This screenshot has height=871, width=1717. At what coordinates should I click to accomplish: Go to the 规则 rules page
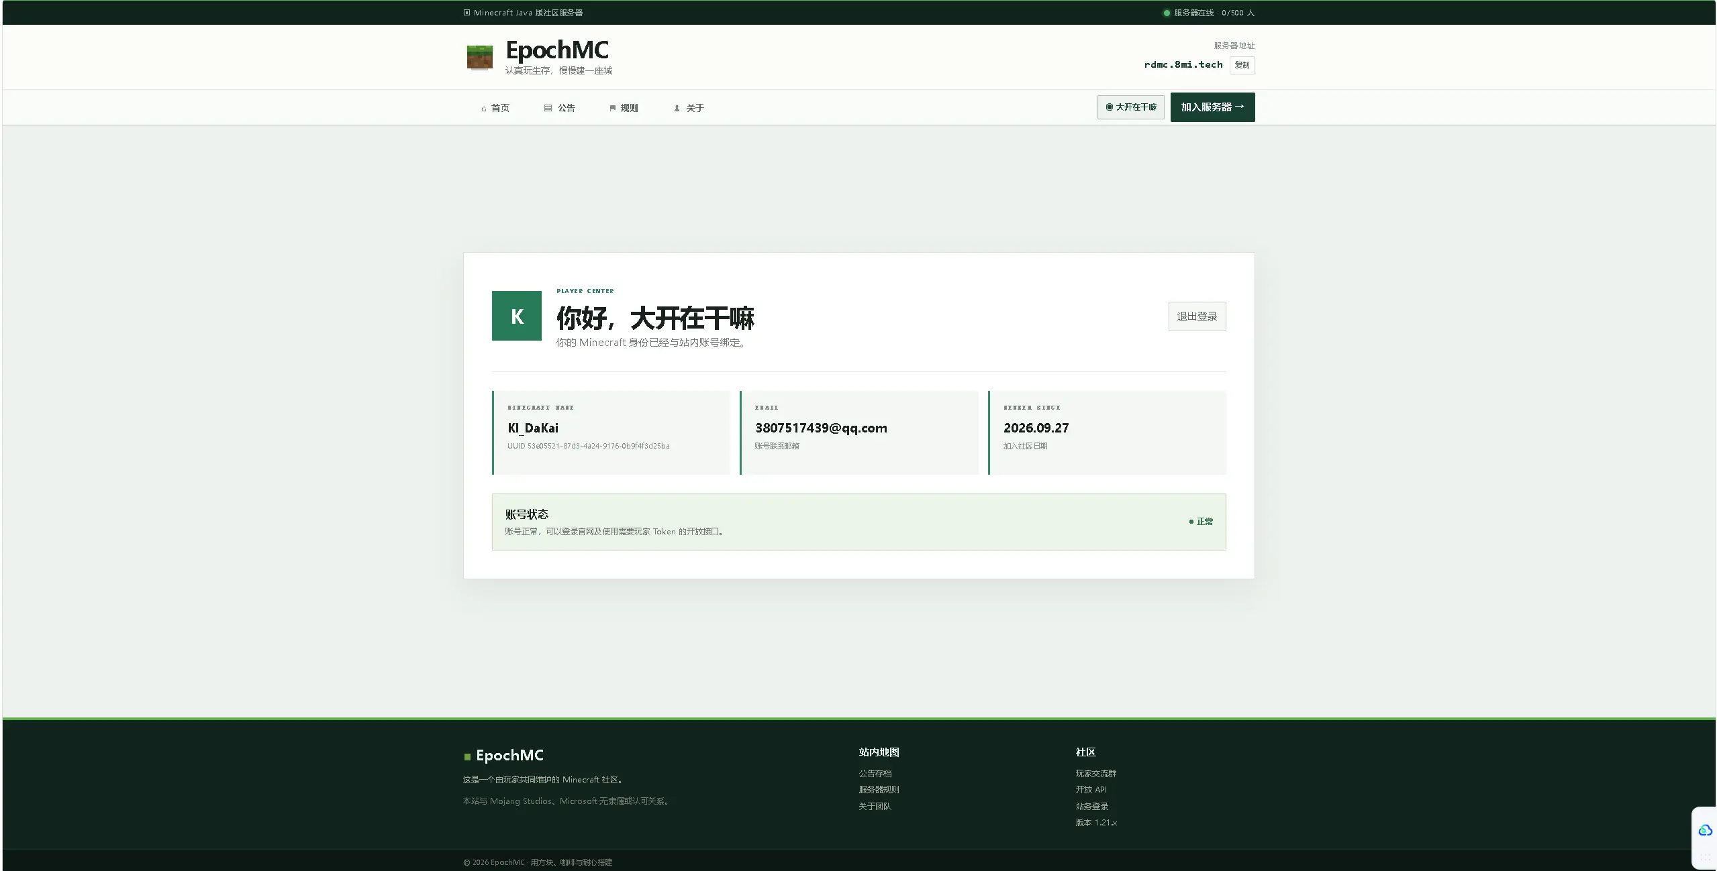(x=624, y=108)
